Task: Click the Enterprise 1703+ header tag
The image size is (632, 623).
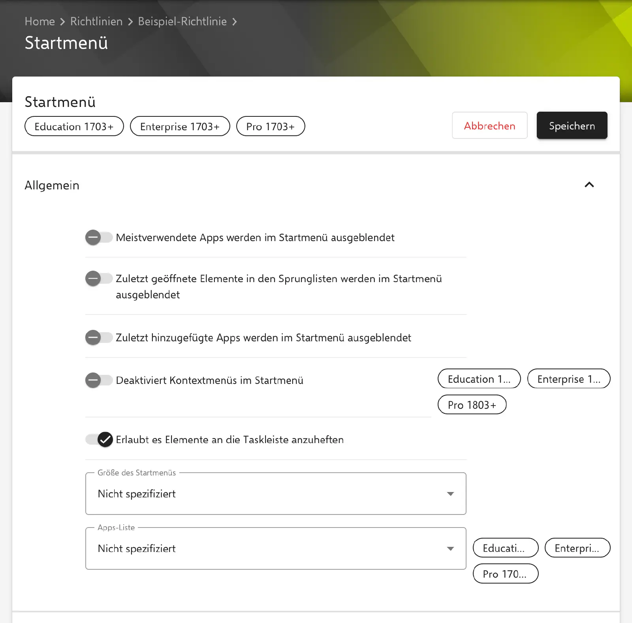Action: (180, 126)
